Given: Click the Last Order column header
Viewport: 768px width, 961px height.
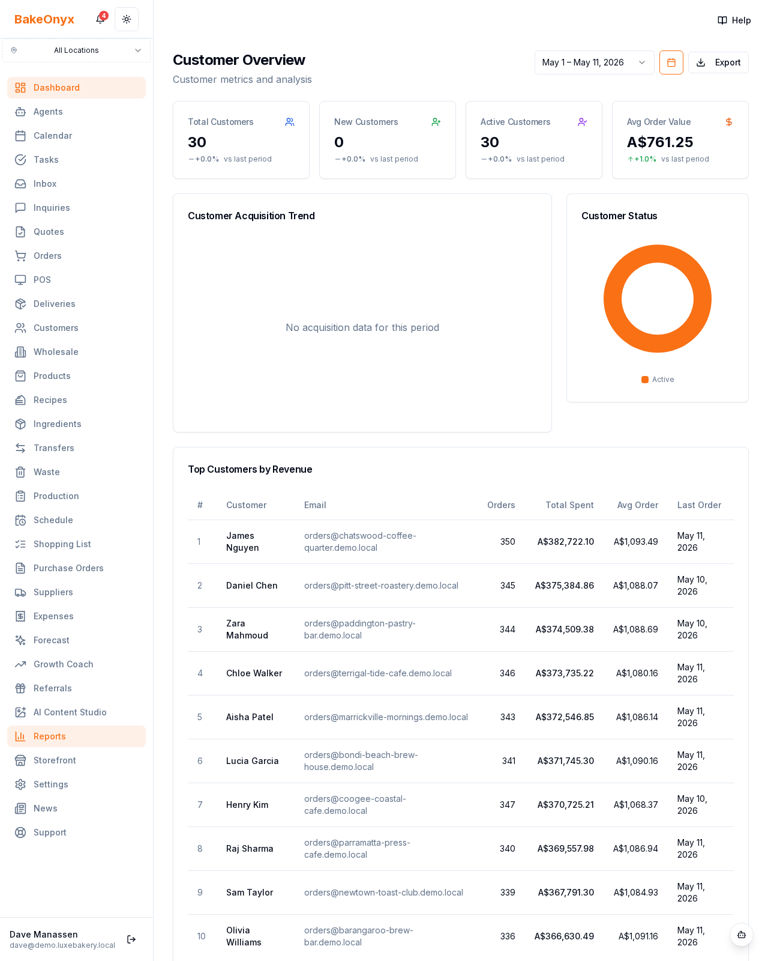Looking at the screenshot, I should click(x=699, y=505).
